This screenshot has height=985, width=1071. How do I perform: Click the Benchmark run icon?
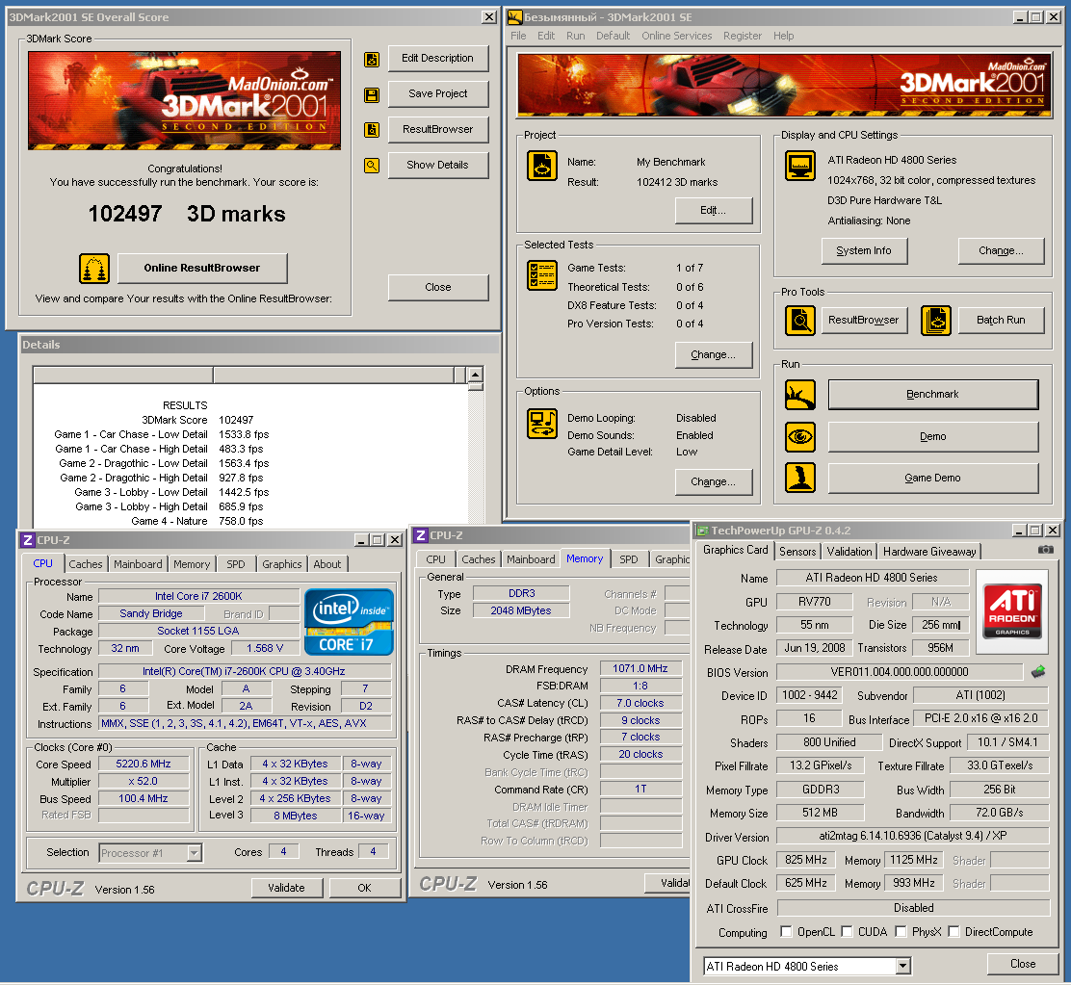[799, 395]
